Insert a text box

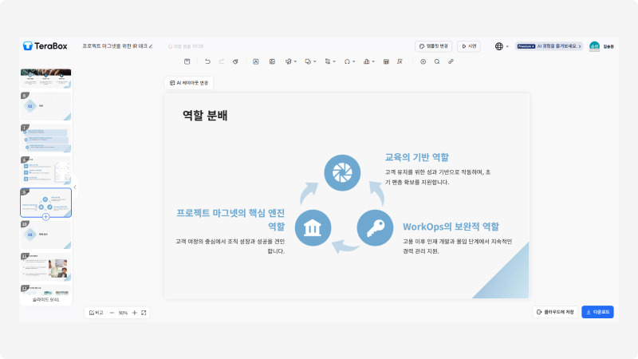pos(255,61)
